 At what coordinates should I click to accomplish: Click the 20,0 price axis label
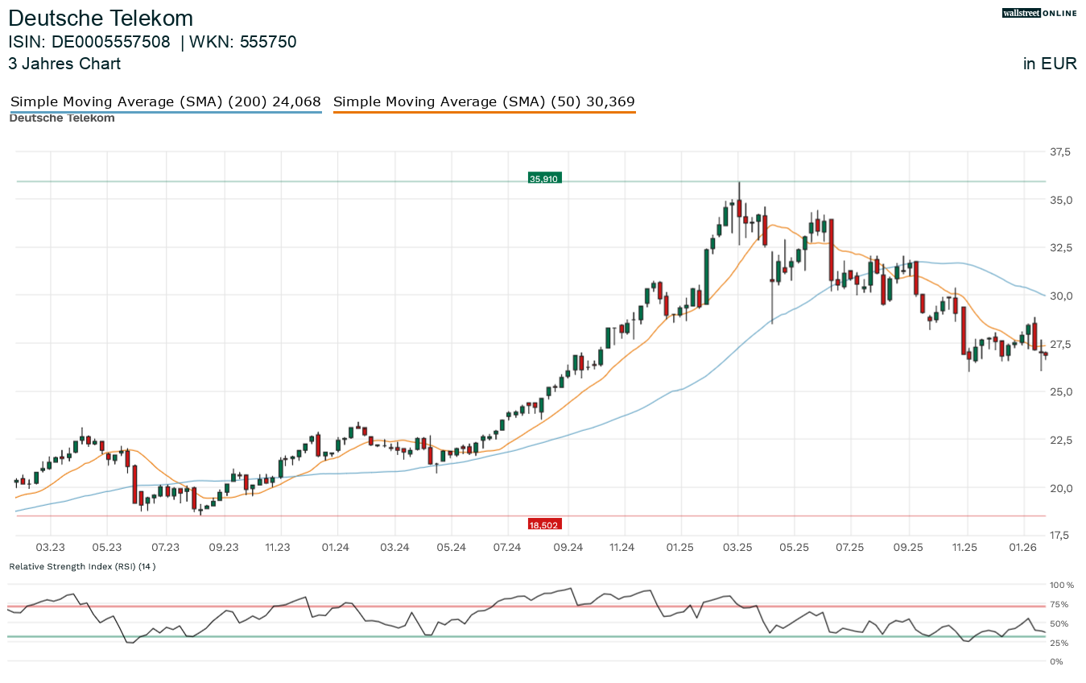(1061, 487)
